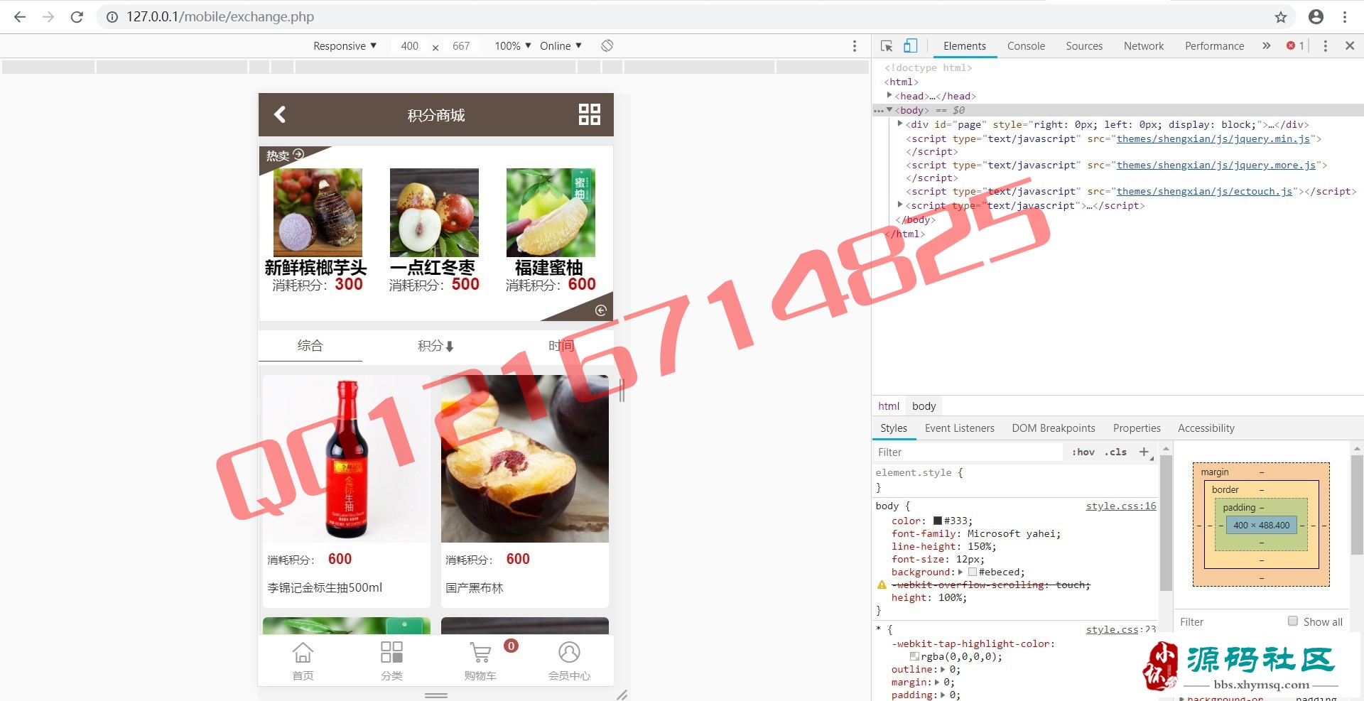Click the browser forward arrow

48,17
